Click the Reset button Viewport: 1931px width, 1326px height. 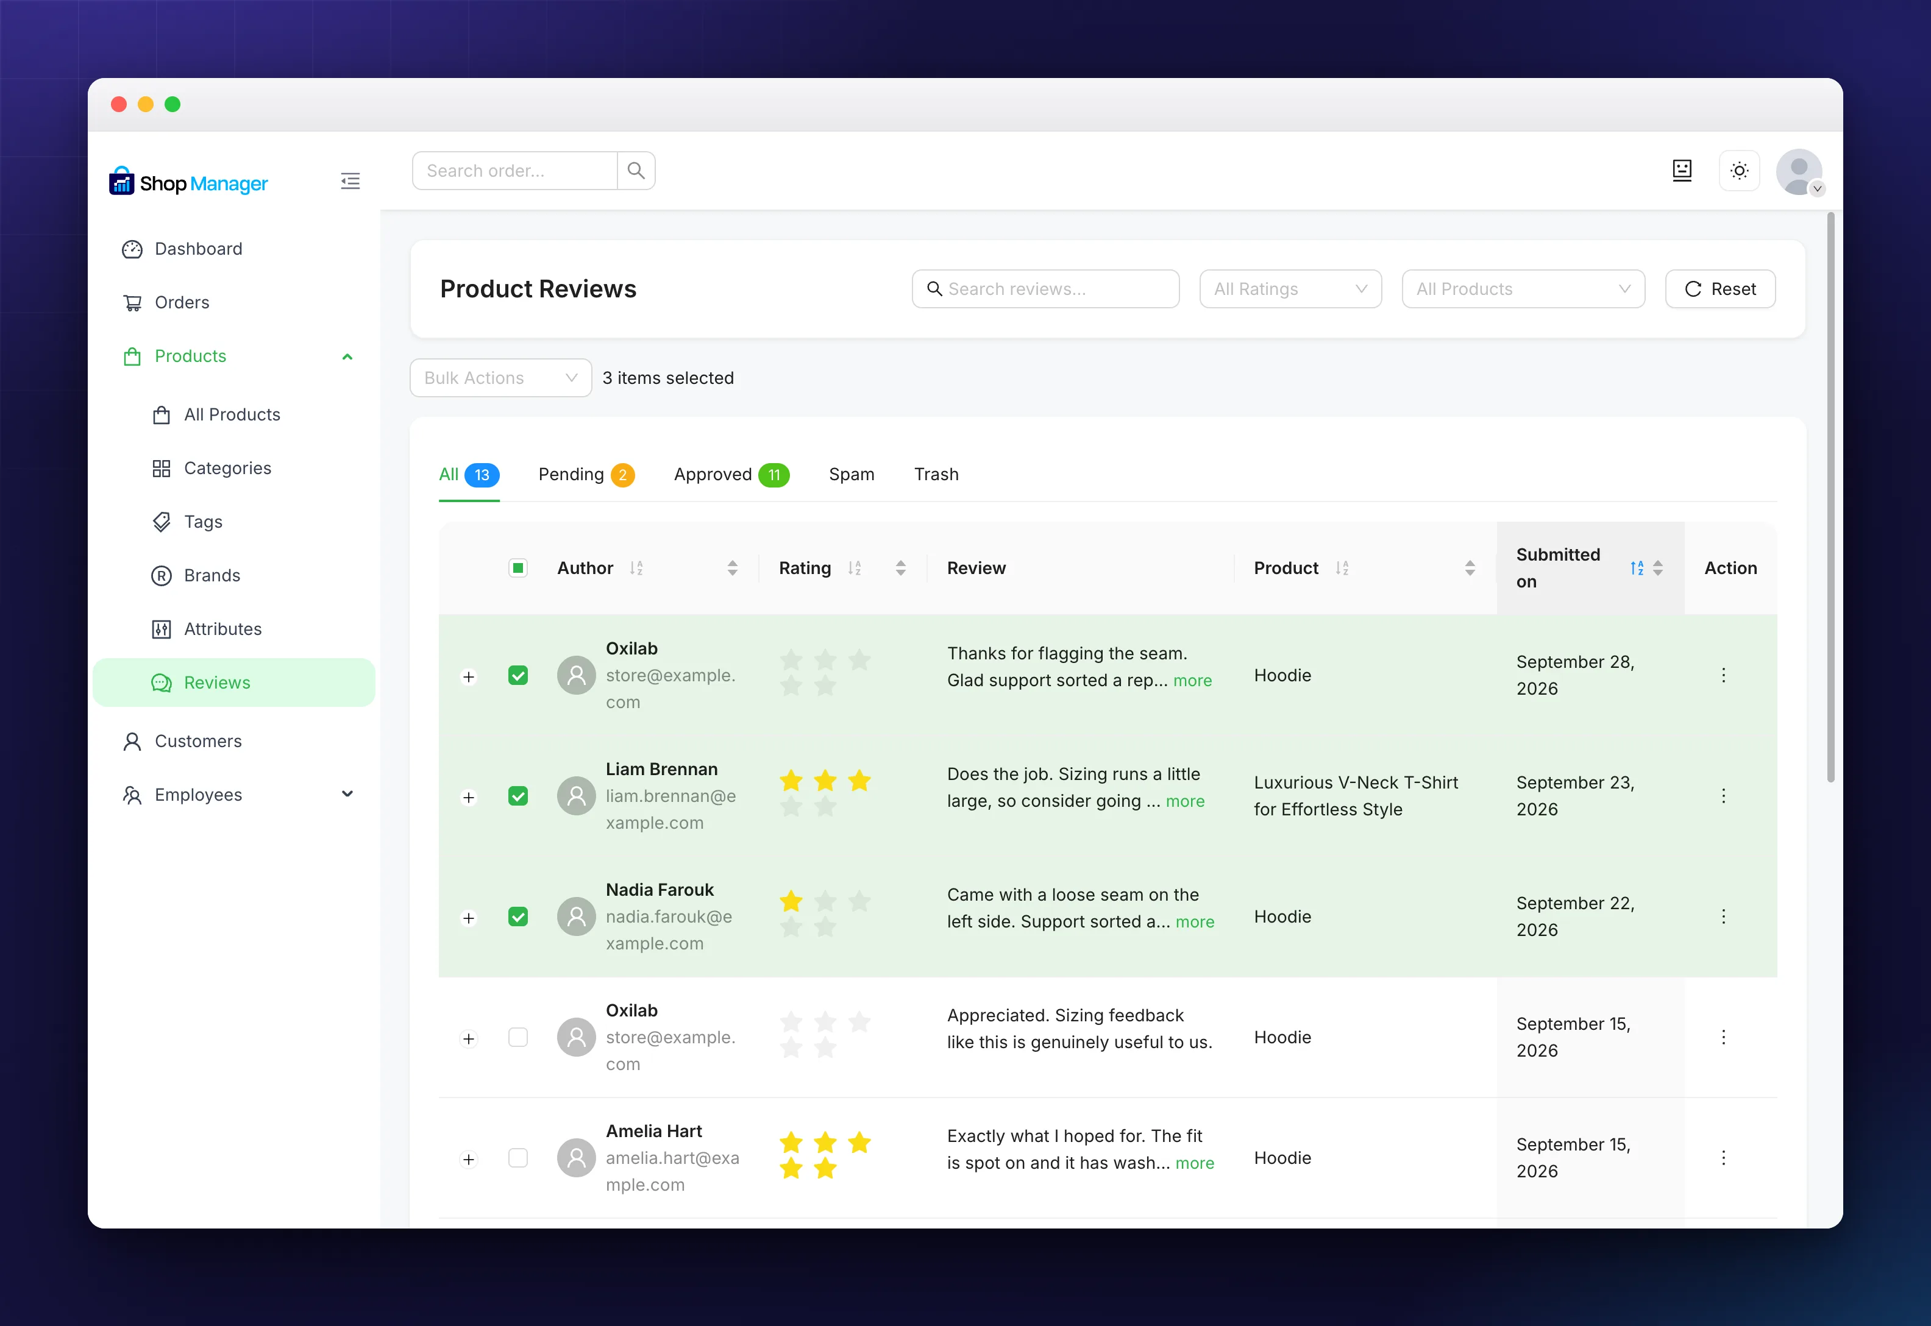(1720, 289)
